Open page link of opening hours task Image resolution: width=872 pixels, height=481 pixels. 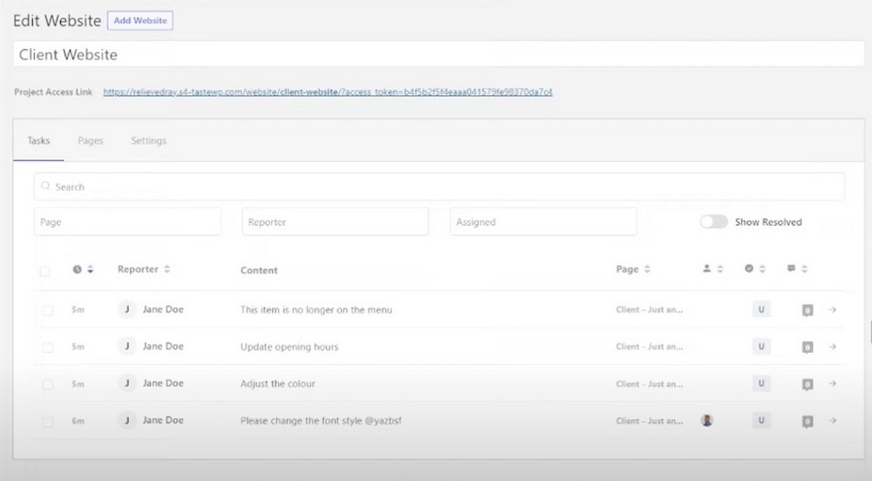click(649, 347)
